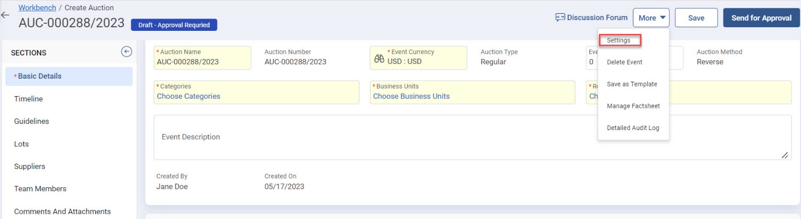Go to the Timeline section
This screenshot has height=219, width=801.
click(28, 99)
